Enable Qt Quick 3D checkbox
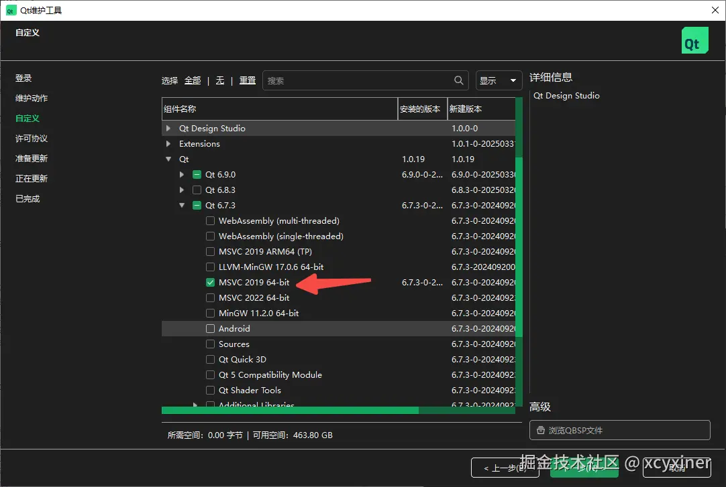726x487 pixels. 210,360
